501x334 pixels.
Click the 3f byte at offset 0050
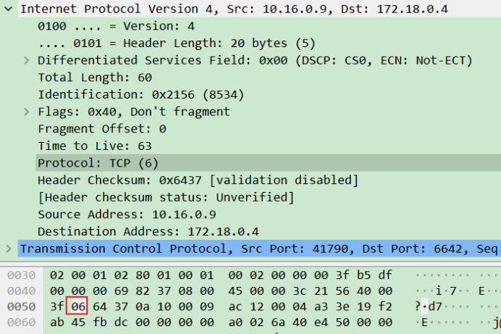(56, 306)
